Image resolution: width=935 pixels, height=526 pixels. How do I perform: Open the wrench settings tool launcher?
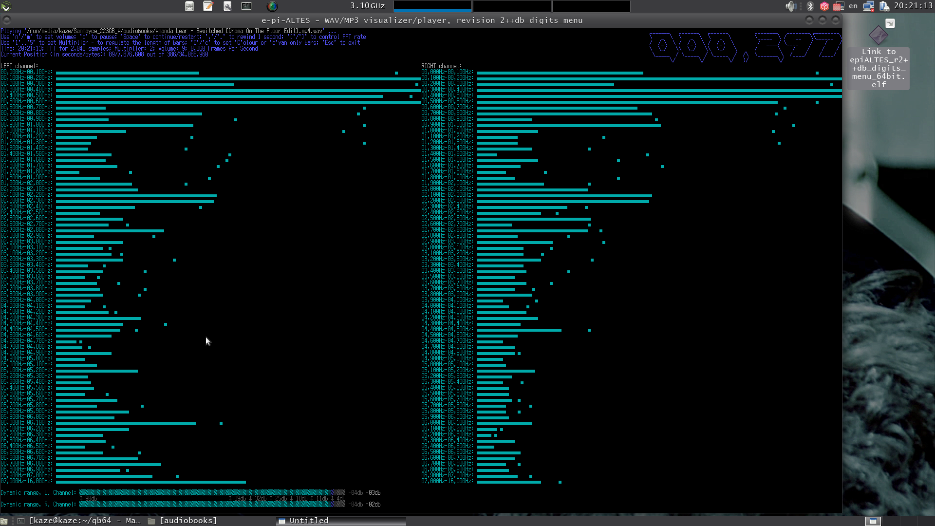[227, 6]
